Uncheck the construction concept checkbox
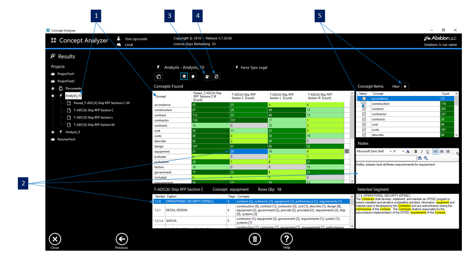This screenshot has height=267, width=476. (364, 104)
